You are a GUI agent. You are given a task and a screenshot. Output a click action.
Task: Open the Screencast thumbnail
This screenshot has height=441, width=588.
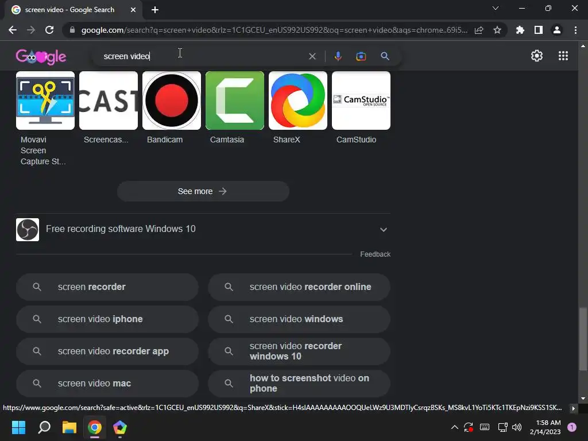pyautogui.click(x=109, y=100)
